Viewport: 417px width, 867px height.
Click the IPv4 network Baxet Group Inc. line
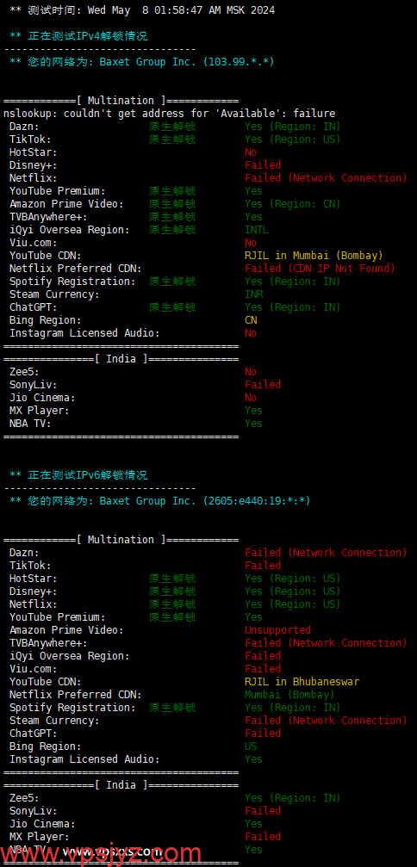coord(142,62)
